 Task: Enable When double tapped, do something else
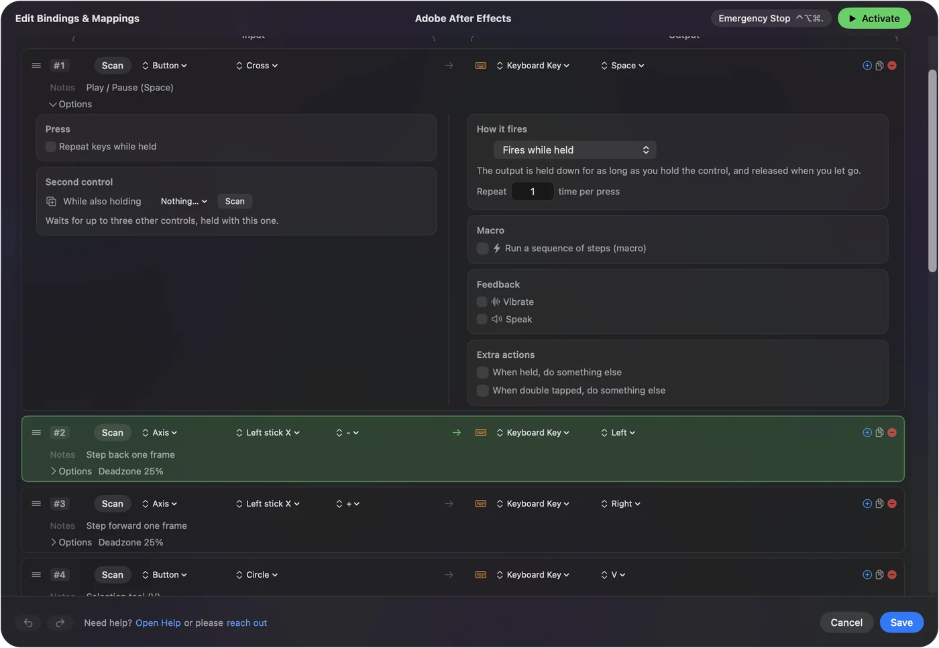click(482, 391)
